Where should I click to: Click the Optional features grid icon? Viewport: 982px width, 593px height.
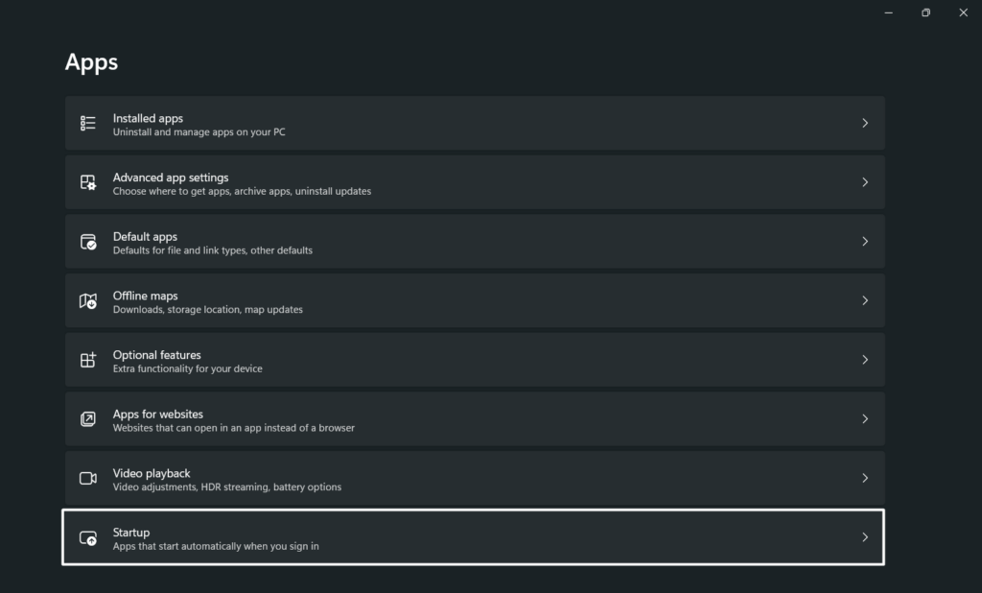coord(88,360)
